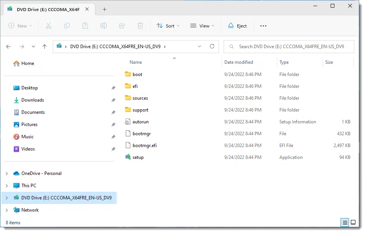Open the See more ellipsis menu
Viewport: 365px width, 233px height.
tap(263, 26)
